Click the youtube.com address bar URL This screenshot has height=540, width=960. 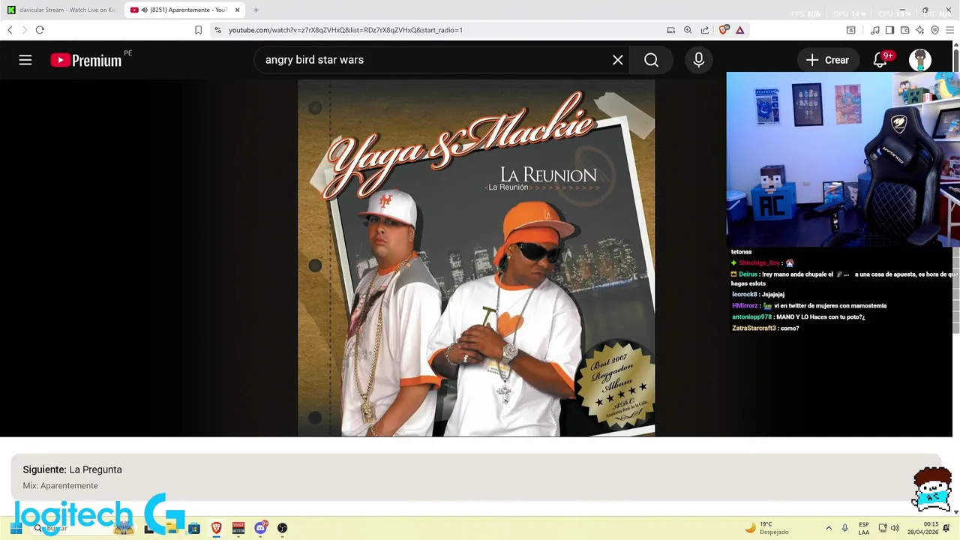coord(346,30)
